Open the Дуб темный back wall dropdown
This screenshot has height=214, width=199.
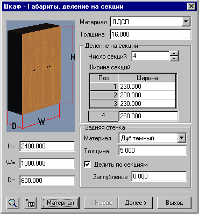click(181, 138)
